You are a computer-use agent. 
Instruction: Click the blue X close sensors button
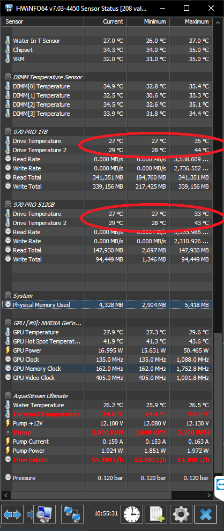[x=206, y=515]
